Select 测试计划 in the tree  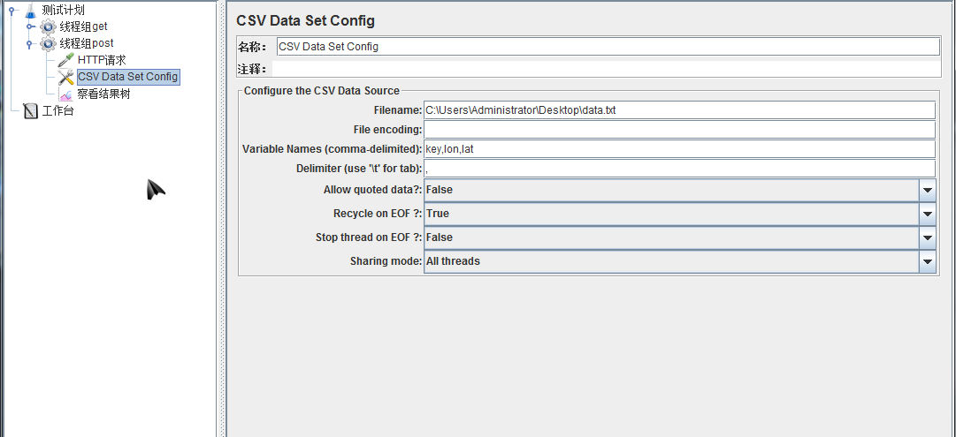point(63,10)
